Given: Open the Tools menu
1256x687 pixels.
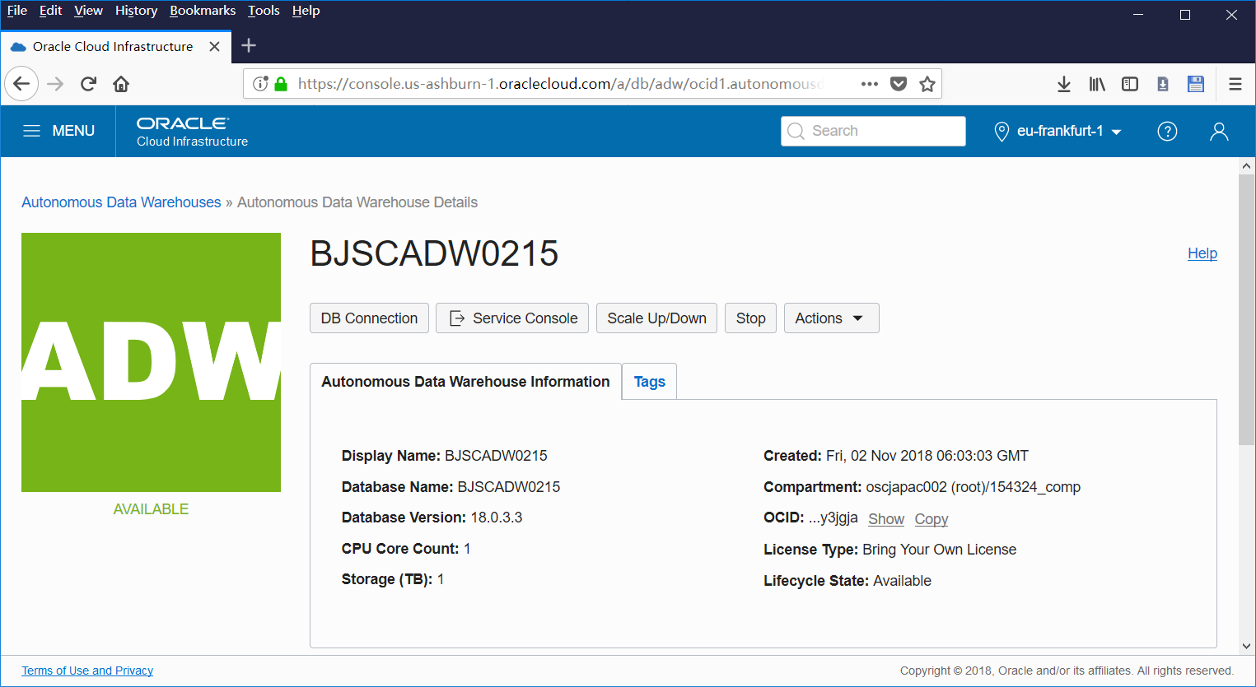Looking at the screenshot, I should click(264, 11).
